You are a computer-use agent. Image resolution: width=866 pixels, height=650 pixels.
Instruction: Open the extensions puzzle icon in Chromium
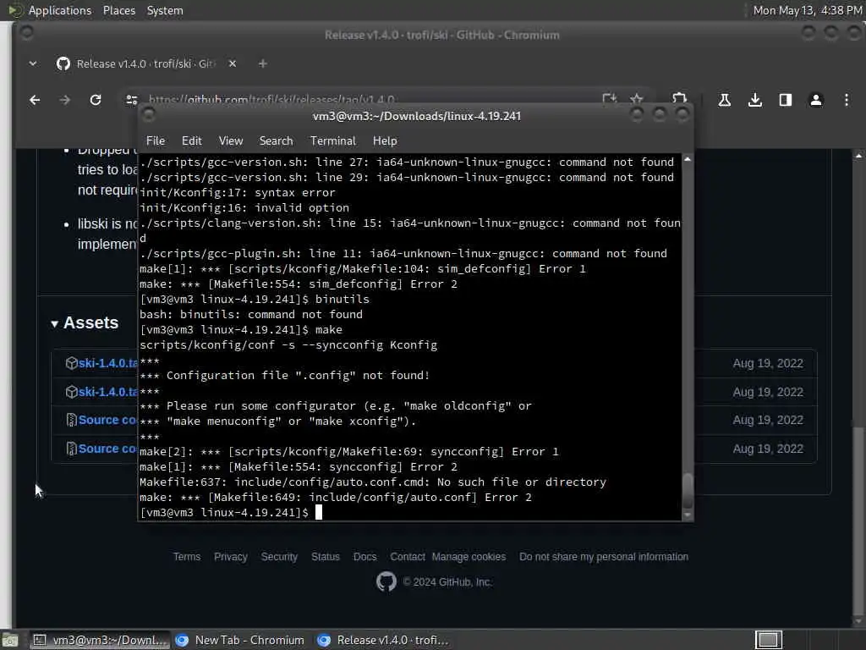679,98
